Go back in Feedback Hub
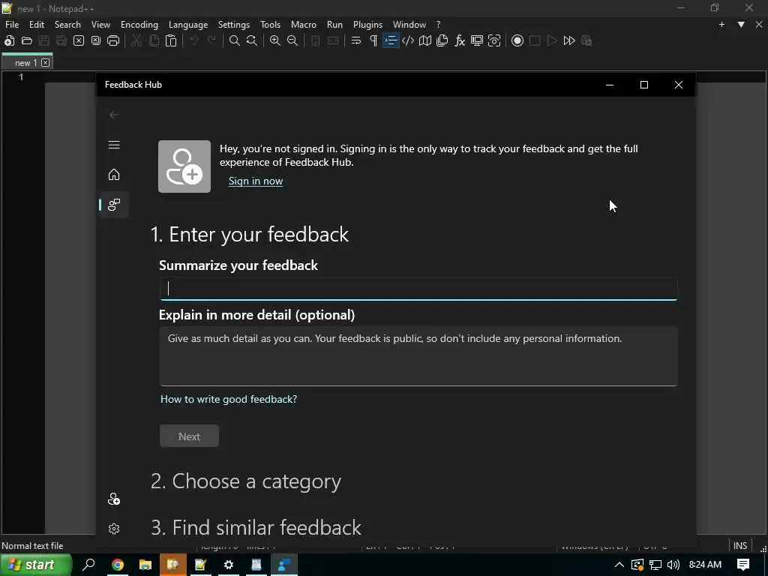The image size is (768, 576). [x=114, y=115]
